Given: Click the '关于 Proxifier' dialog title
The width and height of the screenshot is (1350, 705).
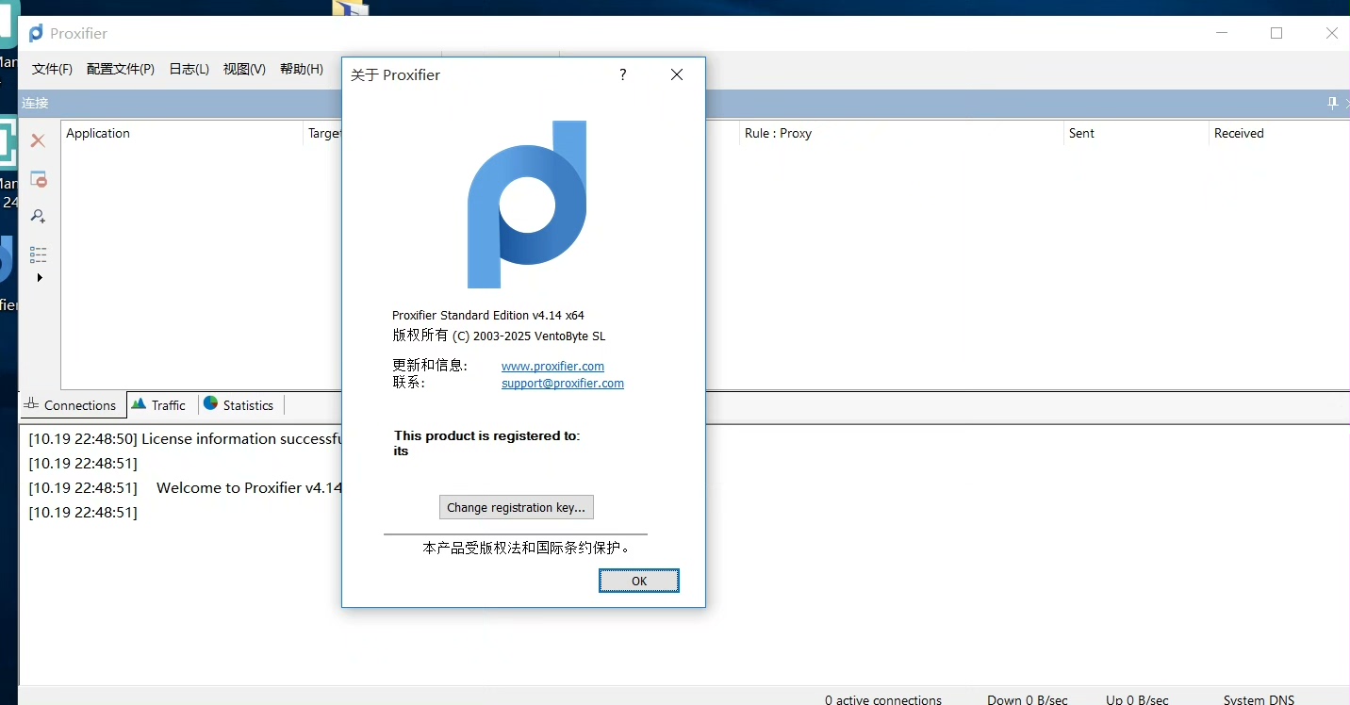Looking at the screenshot, I should click(395, 75).
